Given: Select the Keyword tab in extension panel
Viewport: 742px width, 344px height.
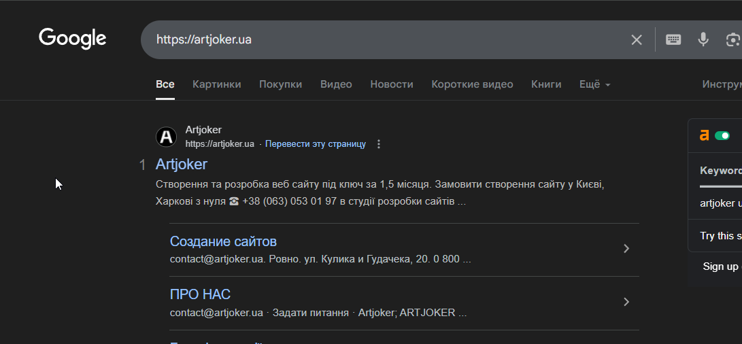Looking at the screenshot, I should pyautogui.click(x=721, y=171).
